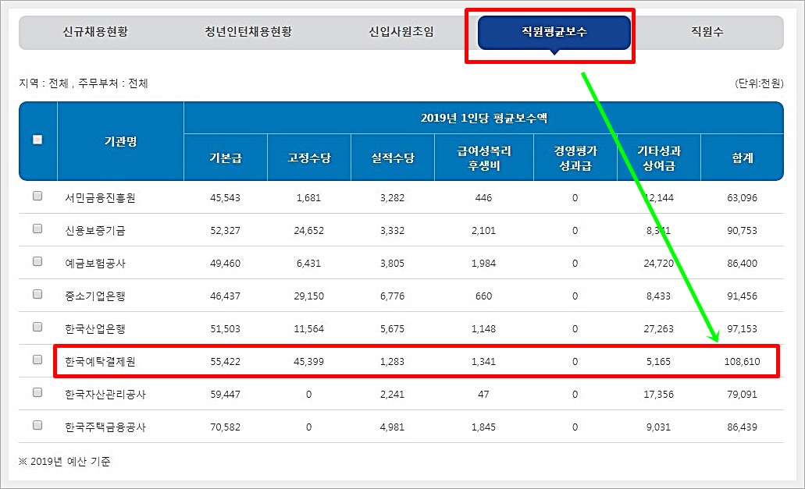The width and height of the screenshot is (805, 489).
Task: Click the 예금보험공사 institution name
Action: (95, 264)
